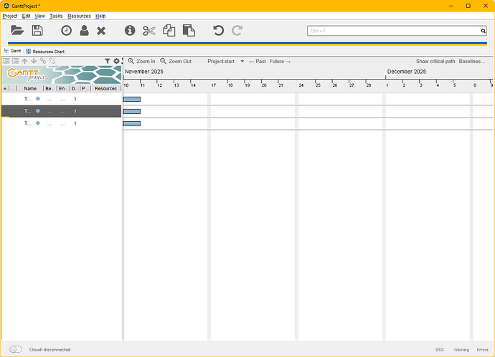Viewport: 495px width, 357px height.
Task: Click the Zoom In button
Action: (141, 62)
